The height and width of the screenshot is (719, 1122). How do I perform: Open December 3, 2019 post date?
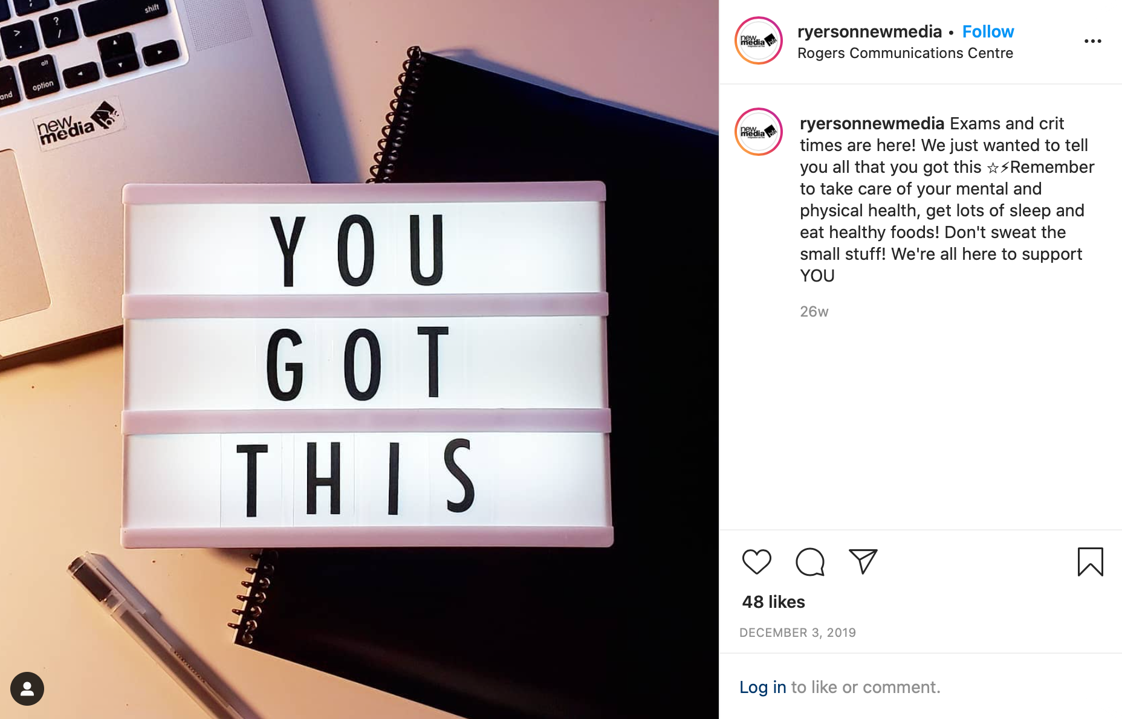pyautogui.click(x=797, y=633)
